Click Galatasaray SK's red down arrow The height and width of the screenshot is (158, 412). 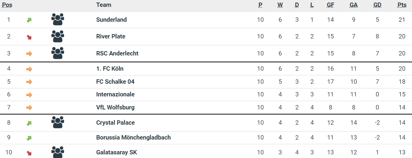tap(29, 153)
